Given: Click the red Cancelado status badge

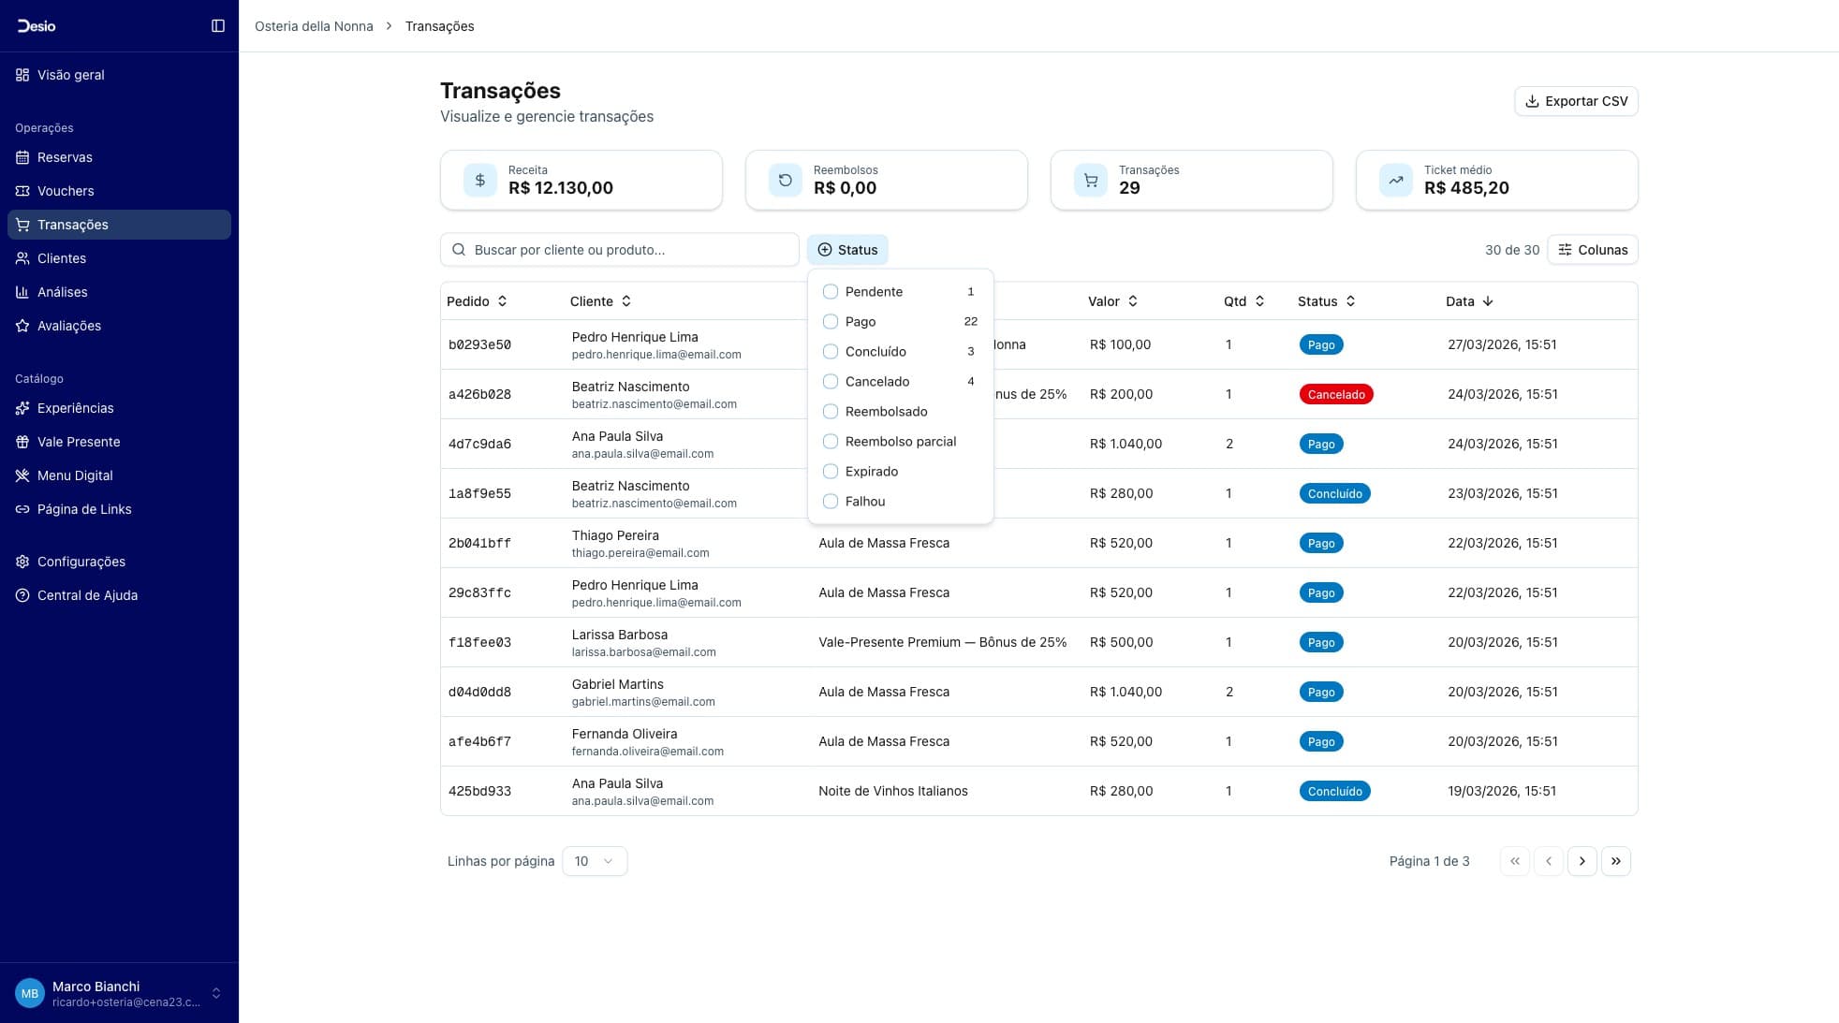Looking at the screenshot, I should tap(1336, 394).
